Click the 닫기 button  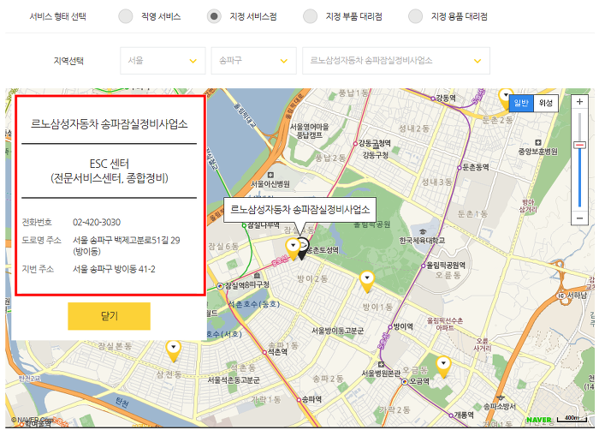pyautogui.click(x=110, y=316)
